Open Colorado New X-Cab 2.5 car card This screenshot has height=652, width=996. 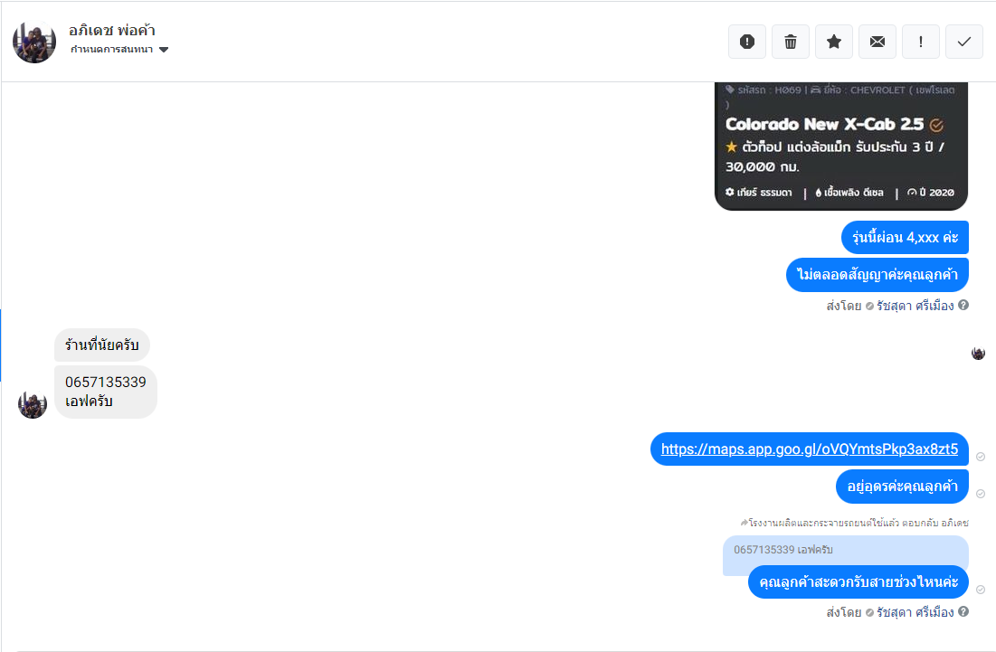[x=841, y=146]
